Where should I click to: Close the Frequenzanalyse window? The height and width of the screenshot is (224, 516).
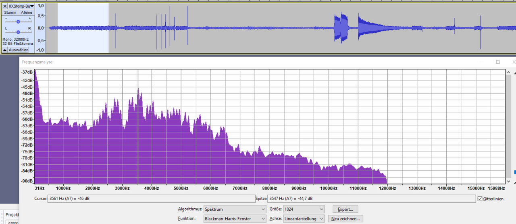(x=514, y=62)
